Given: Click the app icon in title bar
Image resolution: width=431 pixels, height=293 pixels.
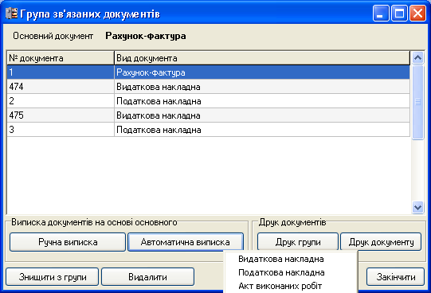Looking at the screenshot, I should (x=11, y=14).
